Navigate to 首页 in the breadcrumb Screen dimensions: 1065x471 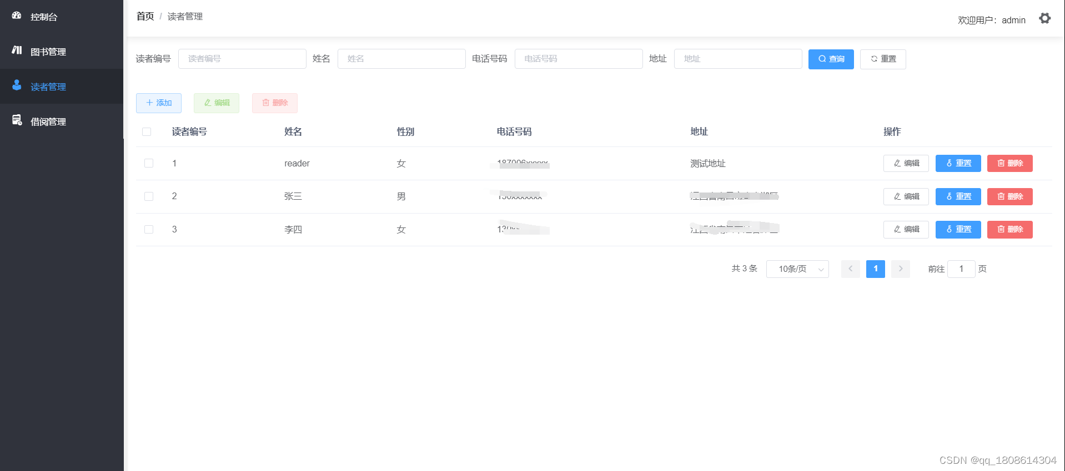click(145, 17)
